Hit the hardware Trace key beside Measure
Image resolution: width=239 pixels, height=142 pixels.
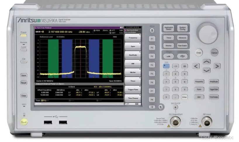169,38
